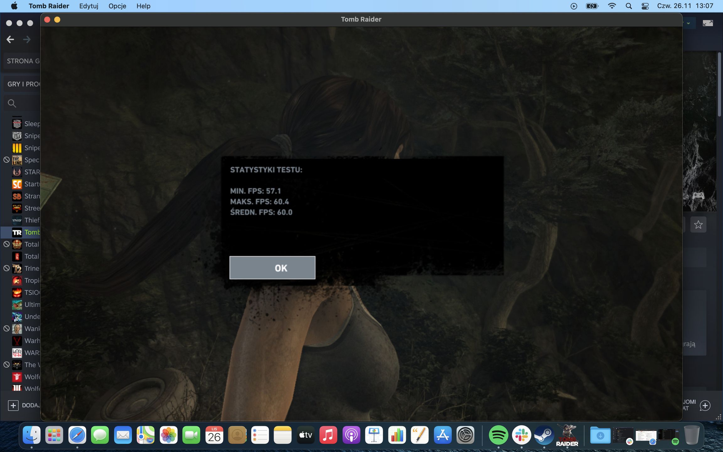Switch to Steam from the Dock
723x452 pixels.
click(x=544, y=435)
